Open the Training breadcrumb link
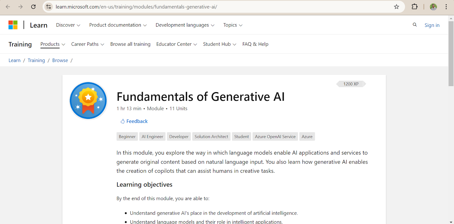 pyautogui.click(x=36, y=60)
